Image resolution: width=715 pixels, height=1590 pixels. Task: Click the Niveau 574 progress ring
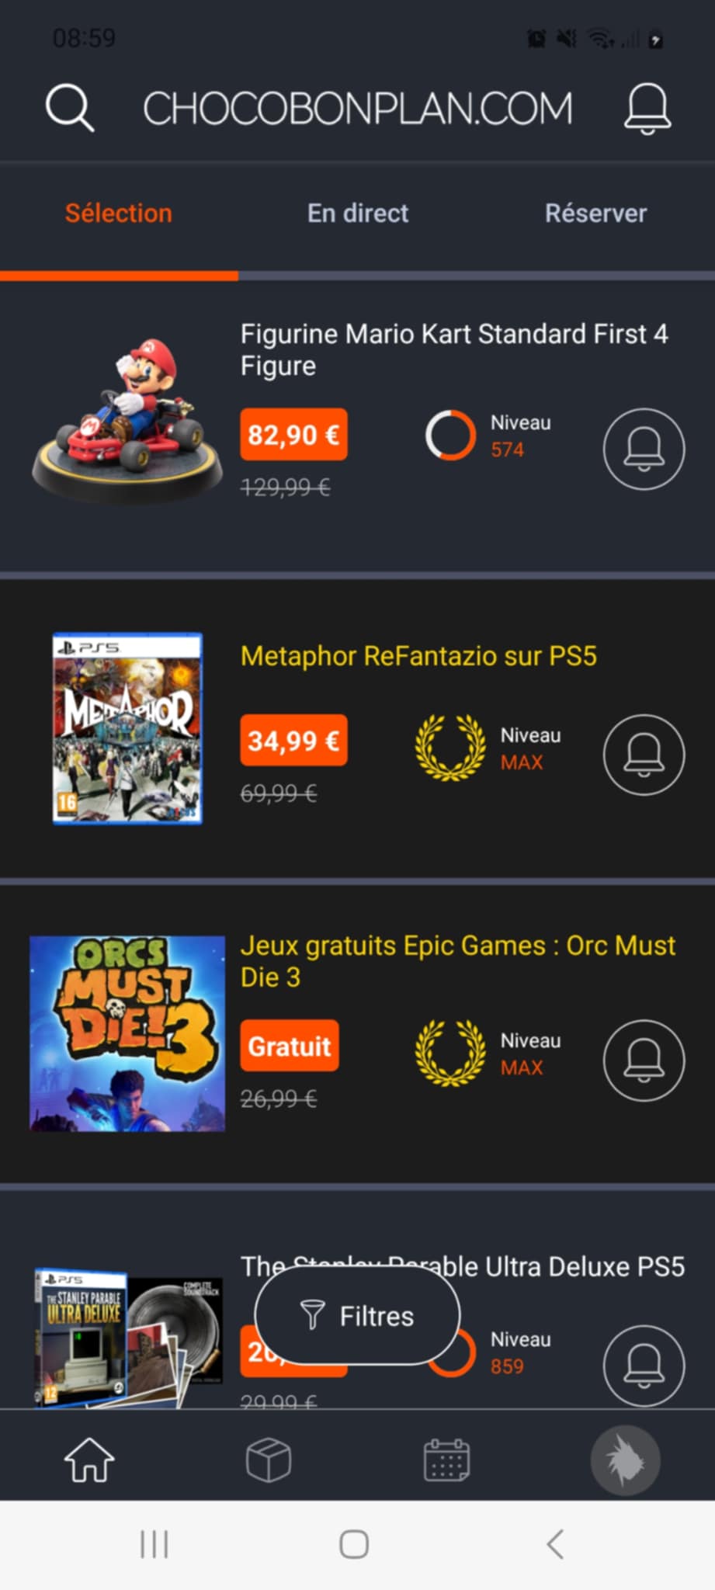tap(450, 435)
